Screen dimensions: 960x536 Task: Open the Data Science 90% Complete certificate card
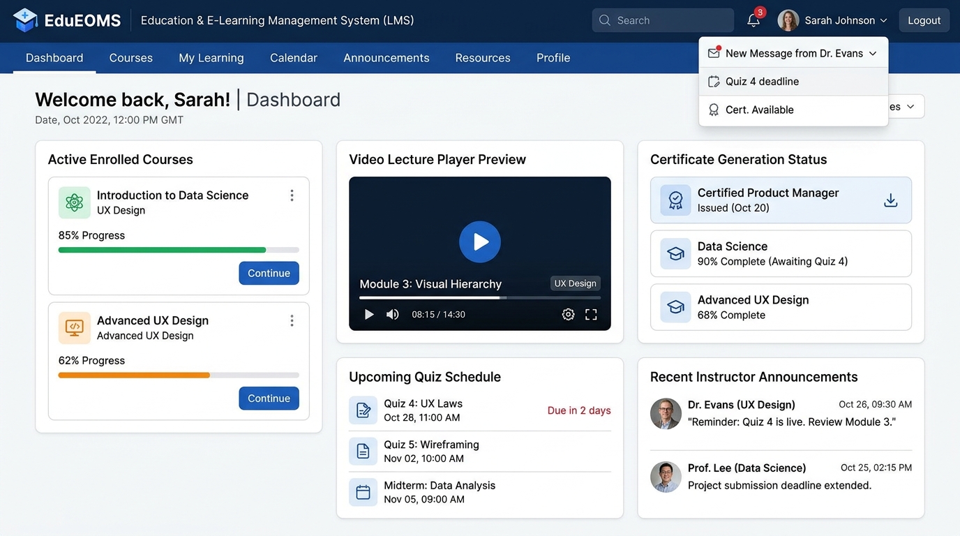[x=781, y=254]
